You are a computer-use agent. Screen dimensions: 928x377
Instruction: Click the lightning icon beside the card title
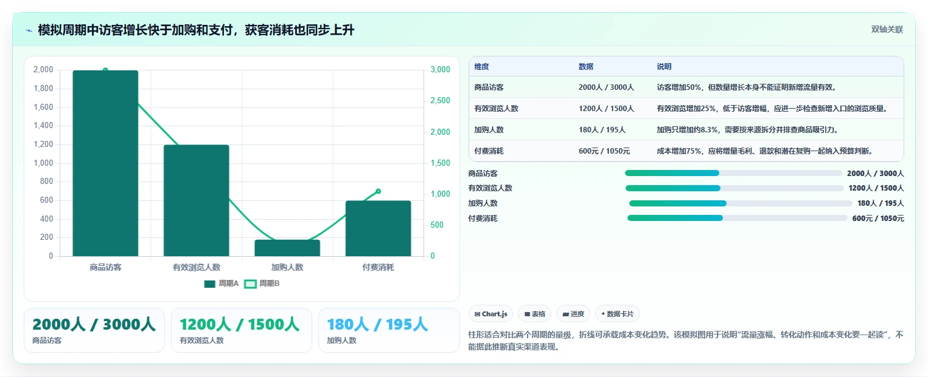29,30
